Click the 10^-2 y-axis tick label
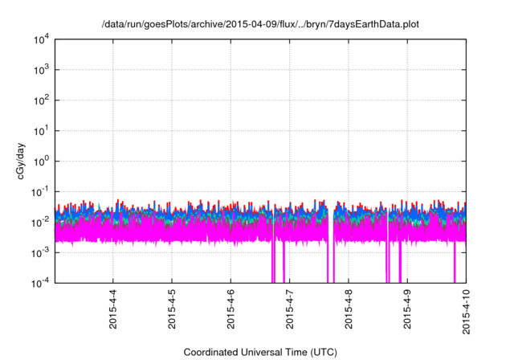Image resolution: width=514 pixels, height=360 pixels. coord(40,223)
